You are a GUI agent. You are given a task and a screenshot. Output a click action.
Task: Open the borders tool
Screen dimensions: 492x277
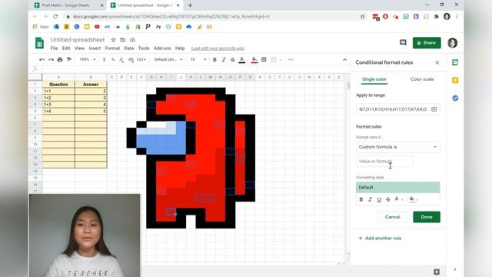tap(264, 60)
